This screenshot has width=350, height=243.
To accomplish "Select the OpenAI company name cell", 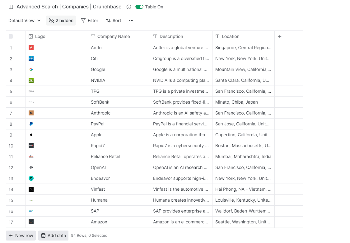I will pyautogui.click(x=119, y=167).
